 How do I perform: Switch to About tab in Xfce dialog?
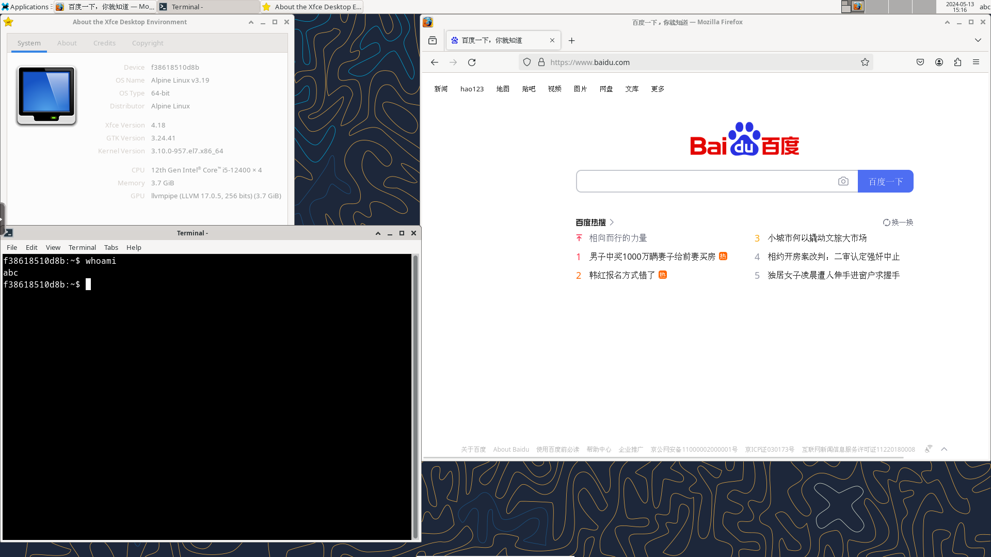tap(67, 43)
